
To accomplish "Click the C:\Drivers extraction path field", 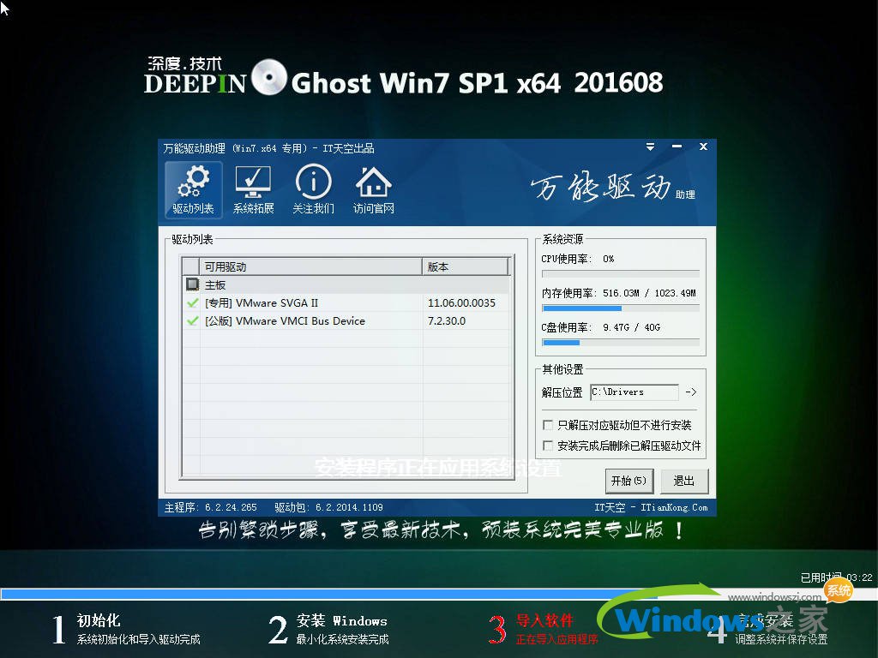I will click(633, 392).
